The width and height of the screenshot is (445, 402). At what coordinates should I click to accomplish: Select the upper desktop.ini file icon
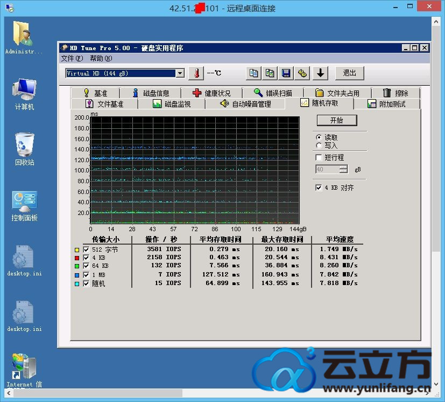point(24,261)
